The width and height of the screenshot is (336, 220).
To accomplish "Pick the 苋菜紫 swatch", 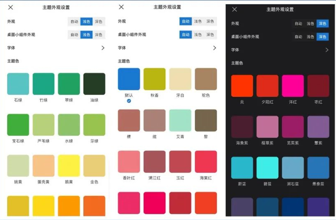I will tap(293, 127).
